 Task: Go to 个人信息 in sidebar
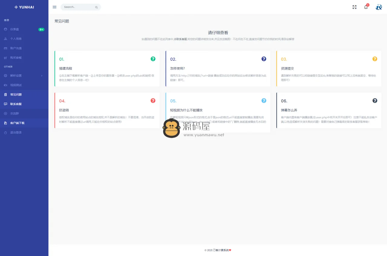tap(16, 39)
